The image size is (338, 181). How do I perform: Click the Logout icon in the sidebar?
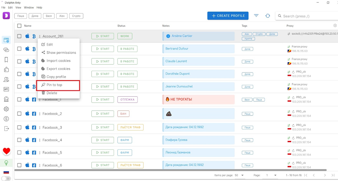7,128
